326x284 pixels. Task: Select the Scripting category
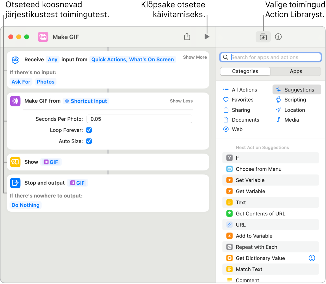(x=295, y=100)
